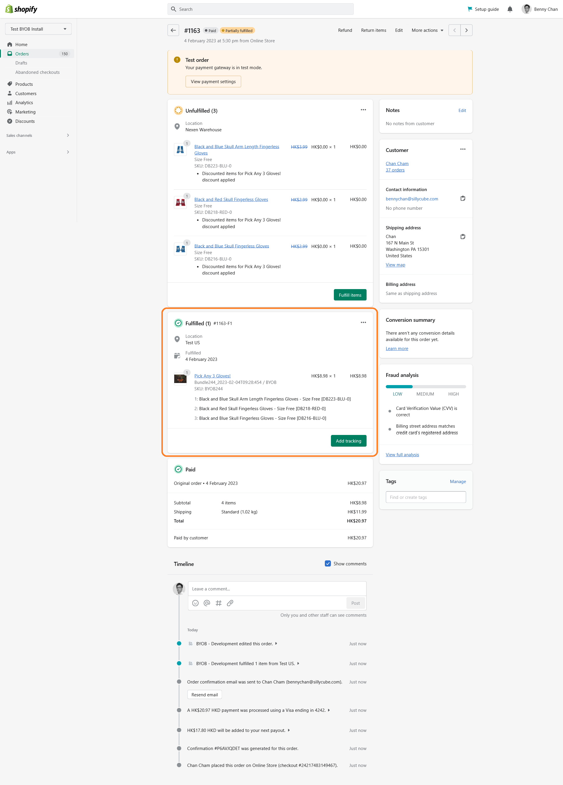Click the mention @ icon in comment box
563x785 pixels.
[x=207, y=603]
